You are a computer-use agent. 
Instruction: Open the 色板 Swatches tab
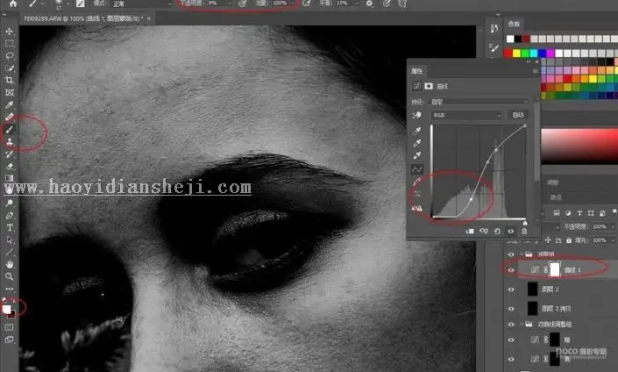click(x=514, y=24)
